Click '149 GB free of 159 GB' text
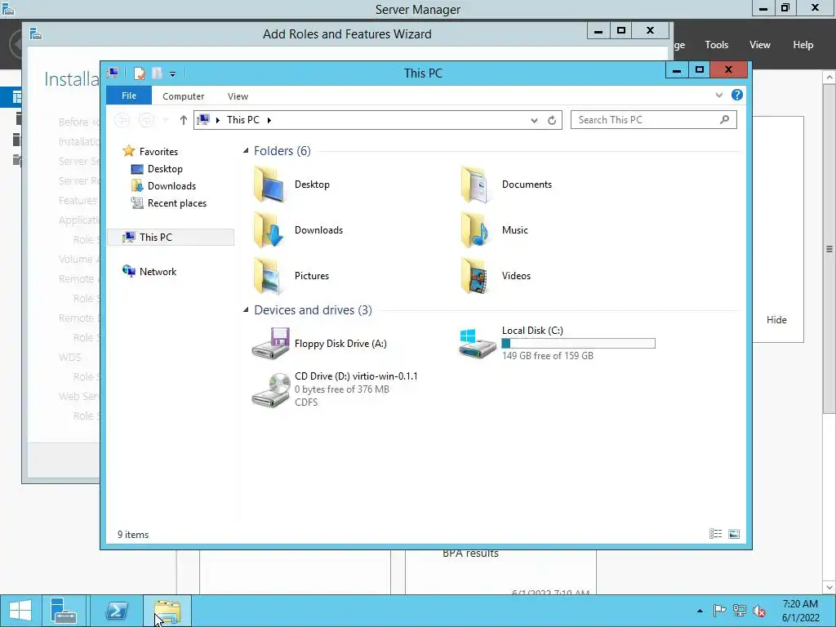The image size is (836, 627). [548, 356]
